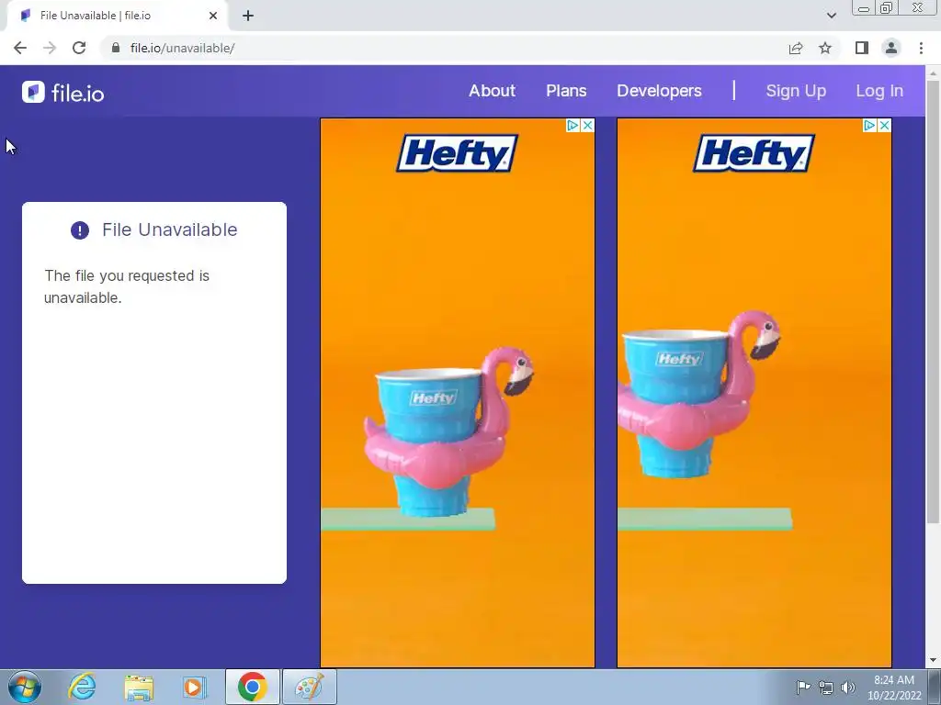Open Paint from the taskbar
The width and height of the screenshot is (941, 705).
click(x=309, y=687)
